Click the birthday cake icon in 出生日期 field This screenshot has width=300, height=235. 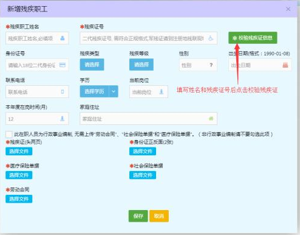285,65
